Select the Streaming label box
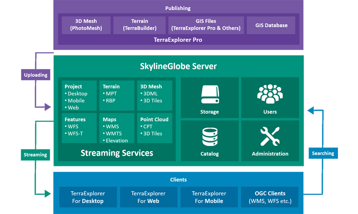 [35, 155]
